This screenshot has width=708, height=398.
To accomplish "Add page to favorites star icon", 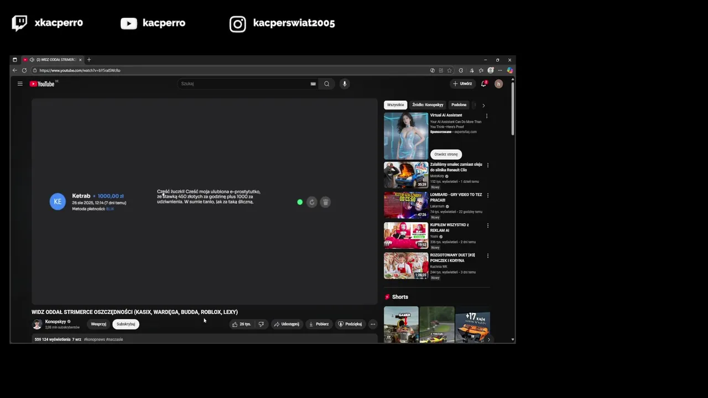I will click(x=450, y=70).
